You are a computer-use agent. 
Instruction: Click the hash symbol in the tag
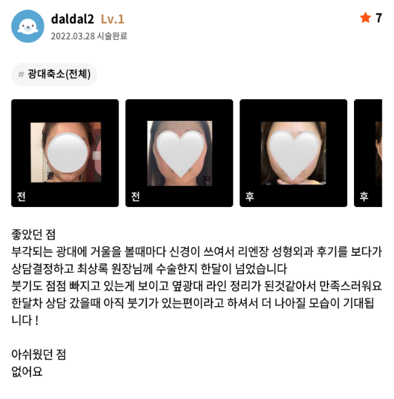click(x=21, y=75)
